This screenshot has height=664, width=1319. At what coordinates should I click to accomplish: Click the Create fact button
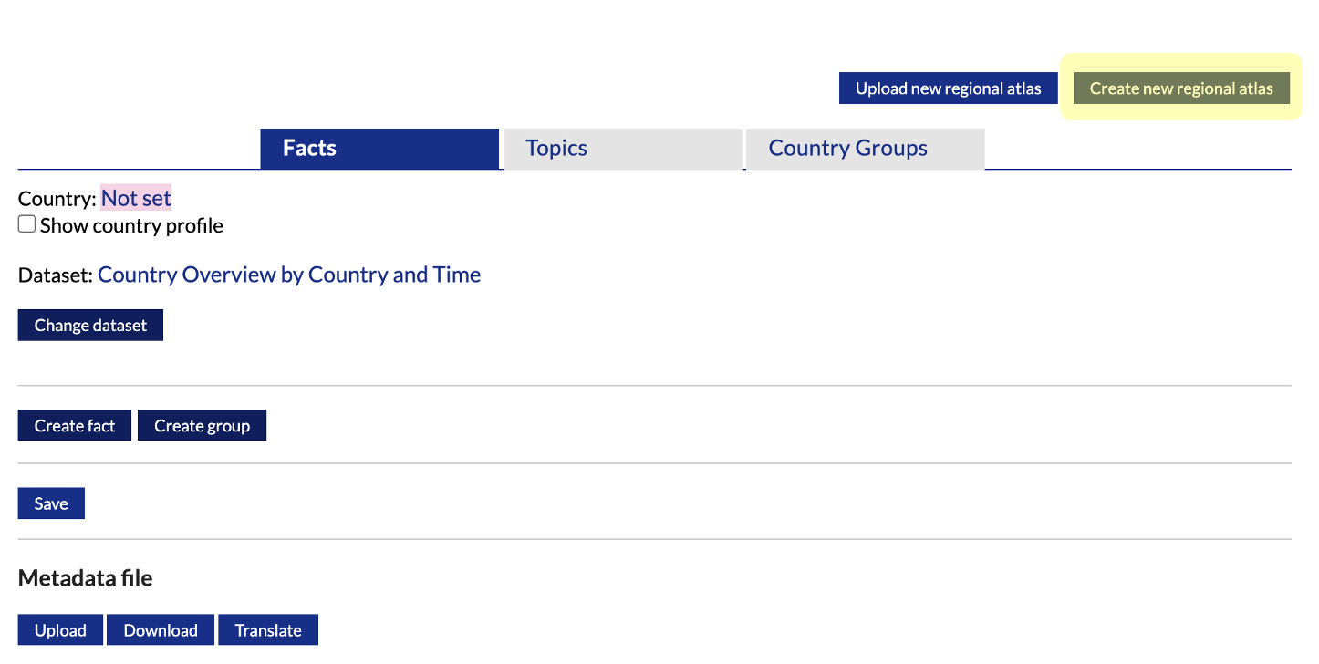[x=75, y=426]
